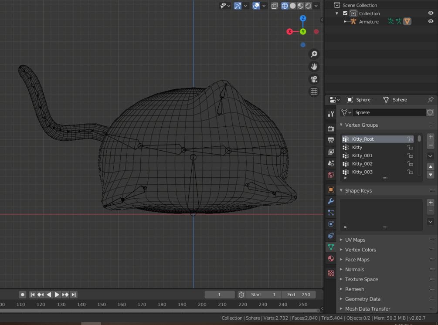Toggle X-ray mode in viewport header
The width and height of the screenshot is (438, 325).
click(274, 6)
